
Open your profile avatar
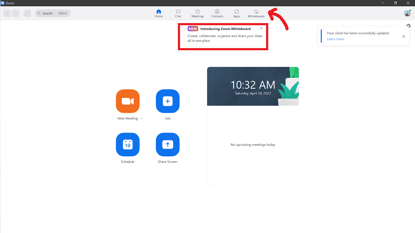(x=407, y=13)
